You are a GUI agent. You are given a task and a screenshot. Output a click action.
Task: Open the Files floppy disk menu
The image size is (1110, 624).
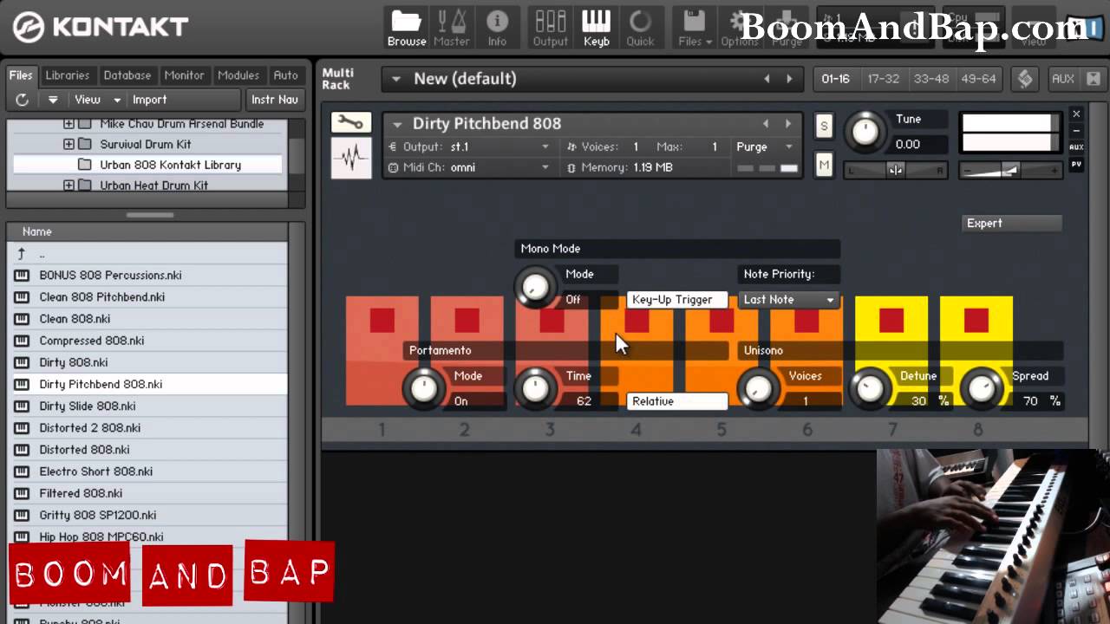click(x=695, y=28)
